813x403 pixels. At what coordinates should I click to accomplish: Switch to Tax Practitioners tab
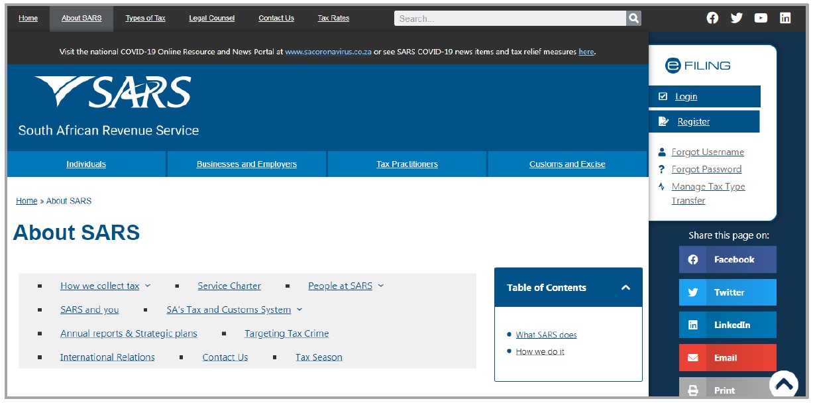tap(407, 164)
